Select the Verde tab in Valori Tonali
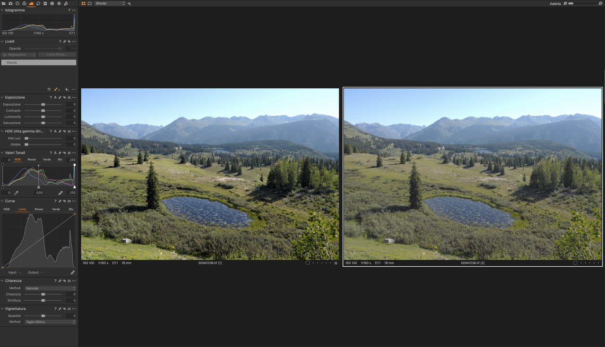The height and width of the screenshot is (347, 605). (x=47, y=160)
